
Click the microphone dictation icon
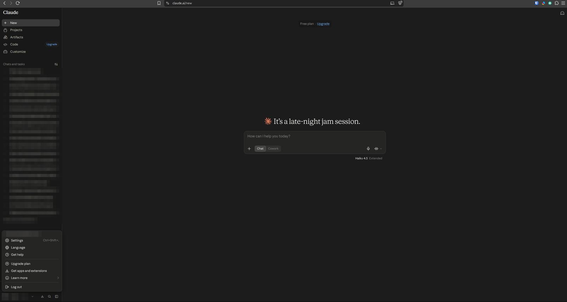click(x=368, y=149)
